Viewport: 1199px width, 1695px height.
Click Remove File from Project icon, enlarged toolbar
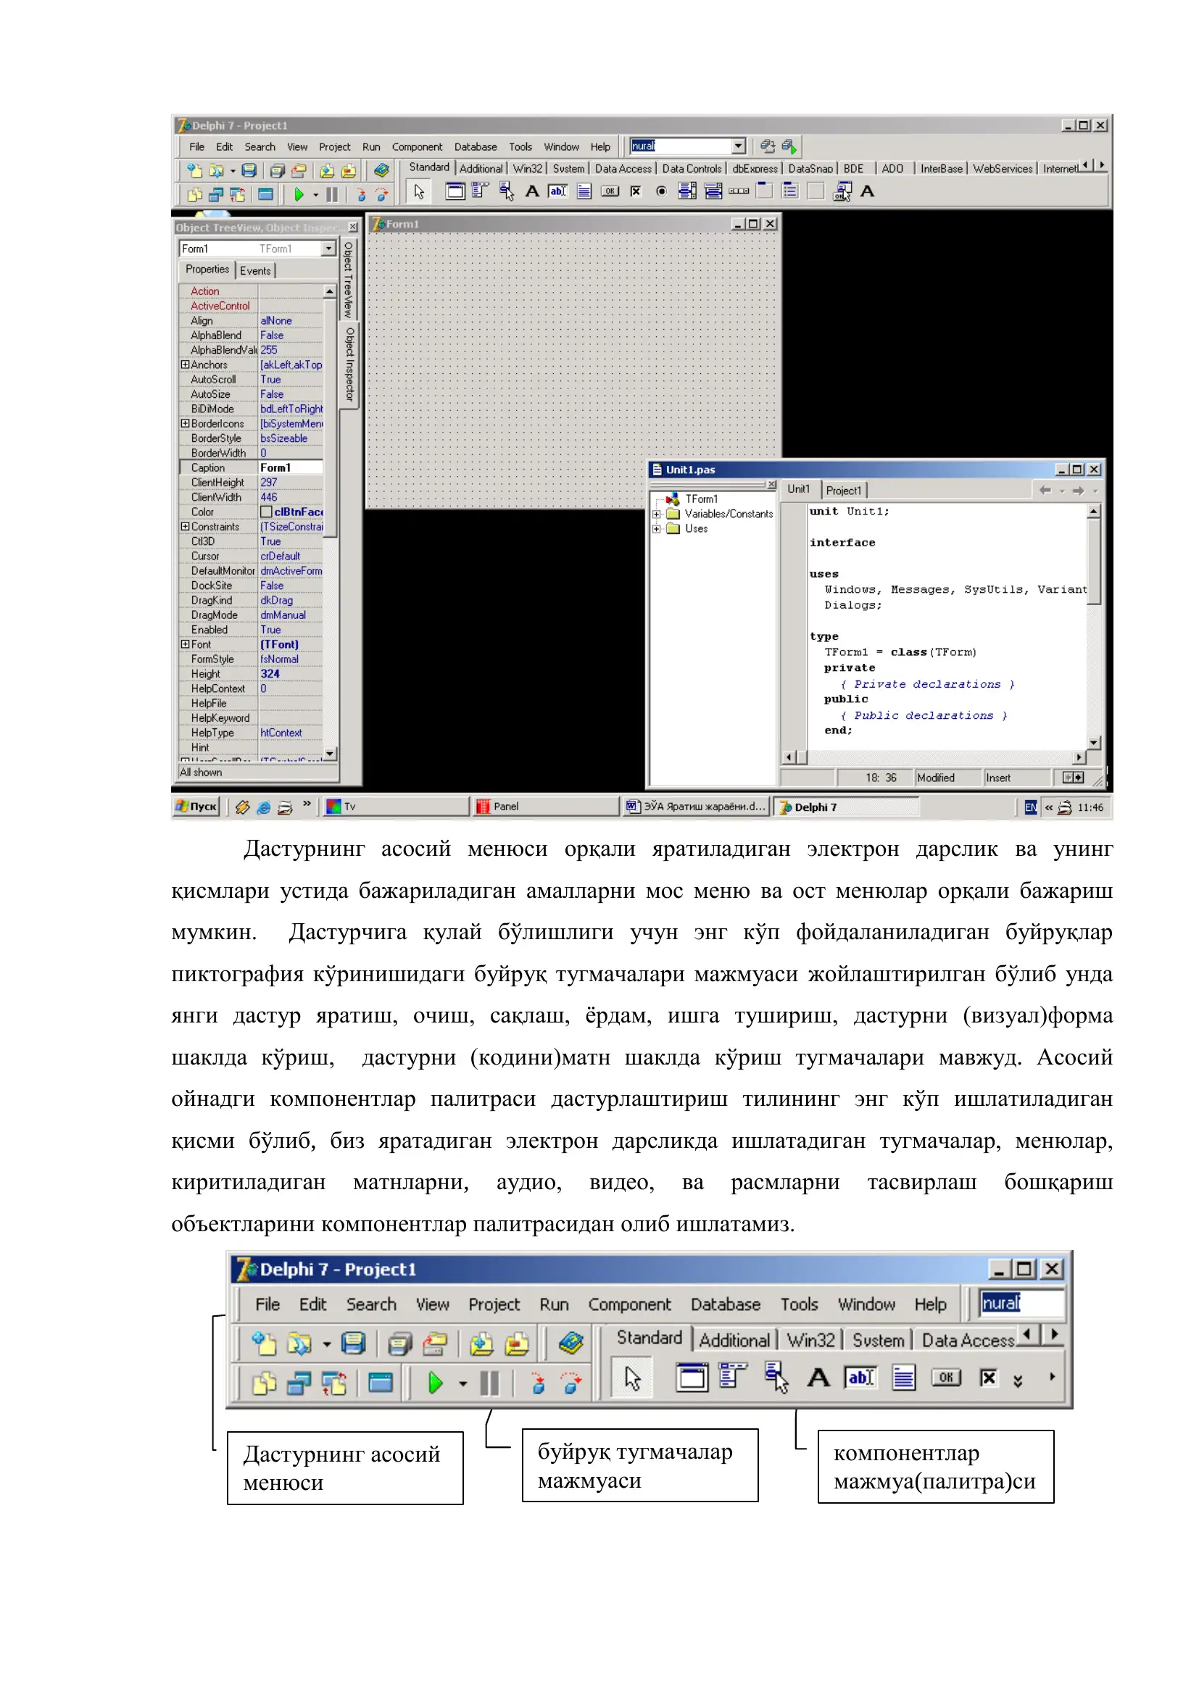517,1345
